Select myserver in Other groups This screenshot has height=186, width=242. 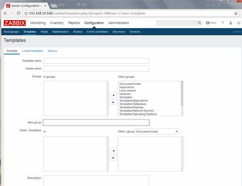click(125, 94)
